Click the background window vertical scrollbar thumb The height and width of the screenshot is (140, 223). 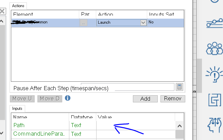click(x=200, y=76)
